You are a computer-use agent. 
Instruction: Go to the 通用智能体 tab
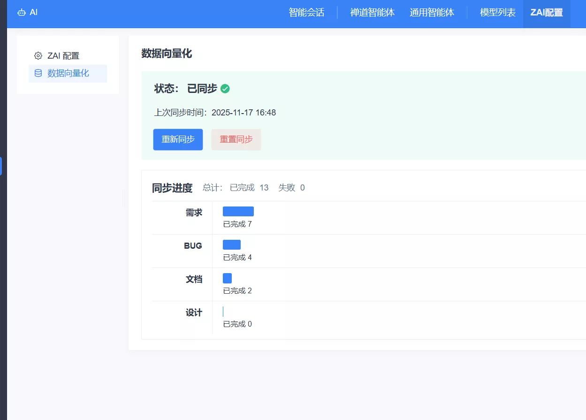point(432,13)
